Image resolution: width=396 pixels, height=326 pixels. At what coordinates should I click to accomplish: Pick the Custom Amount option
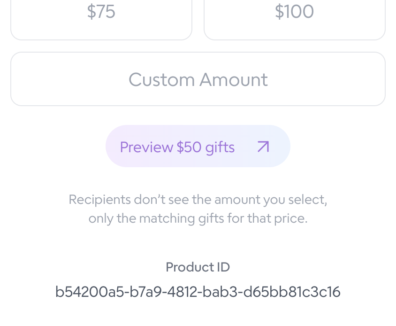[x=198, y=79]
